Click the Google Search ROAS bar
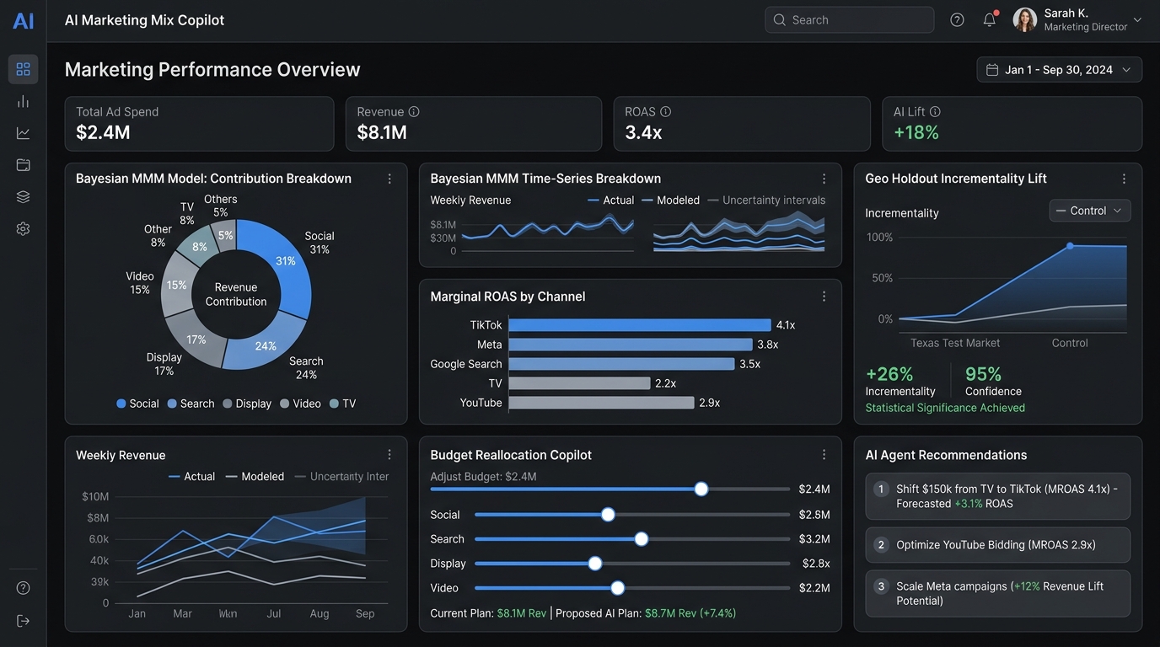This screenshot has width=1160, height=647. (x=622, y=364)
